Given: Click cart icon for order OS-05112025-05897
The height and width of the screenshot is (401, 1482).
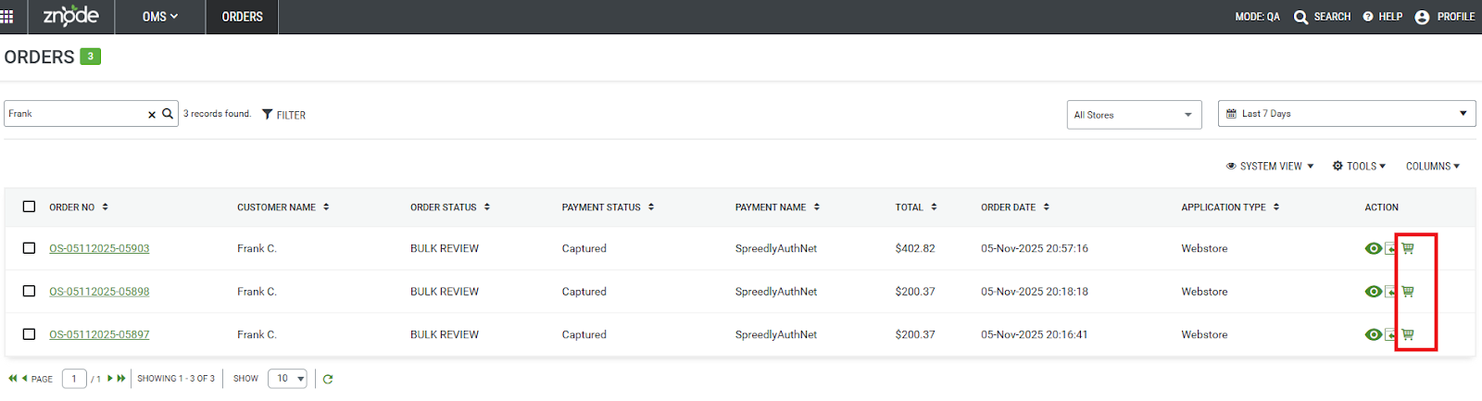Looking at the screenshot, I should (x=1408, y=334).
